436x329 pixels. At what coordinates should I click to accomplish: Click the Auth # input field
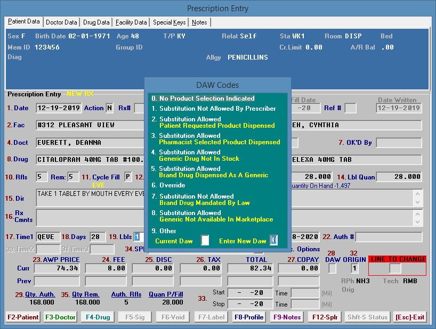[x=389, y=237]
